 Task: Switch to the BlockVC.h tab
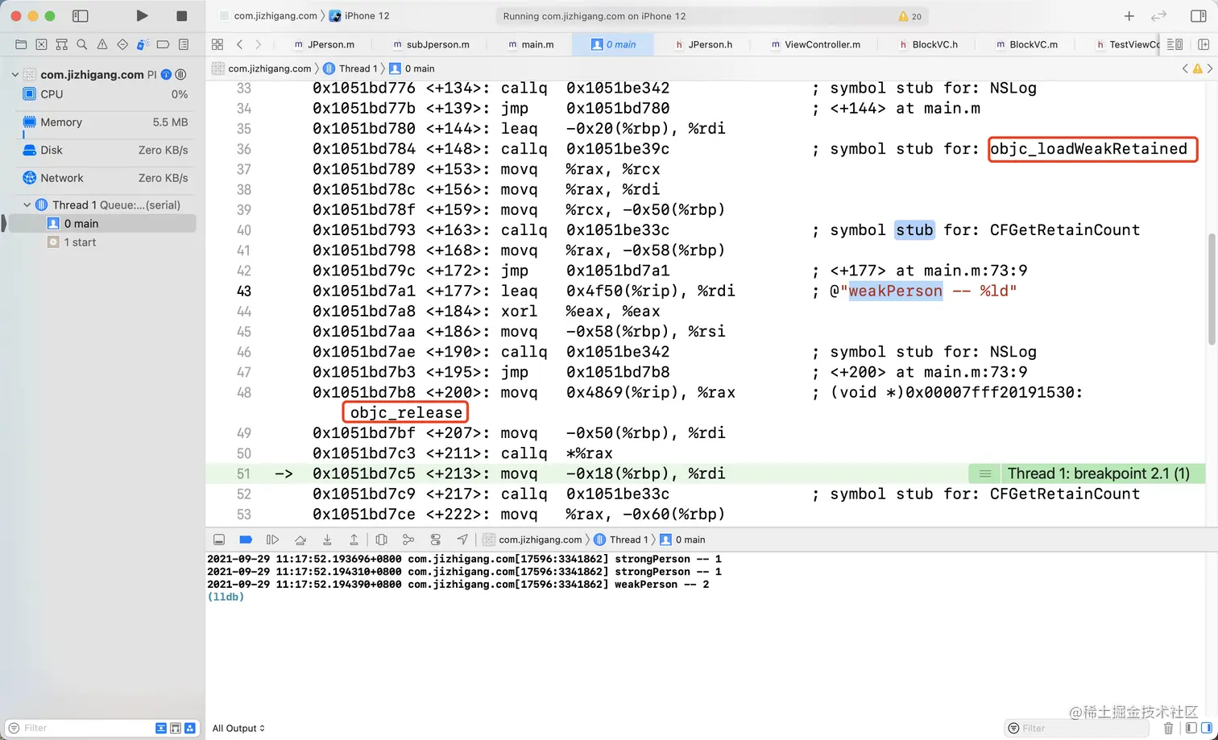coord(929,44)
